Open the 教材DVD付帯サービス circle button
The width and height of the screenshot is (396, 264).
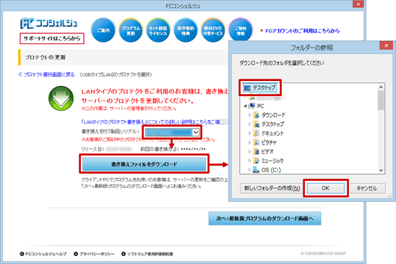213,30
